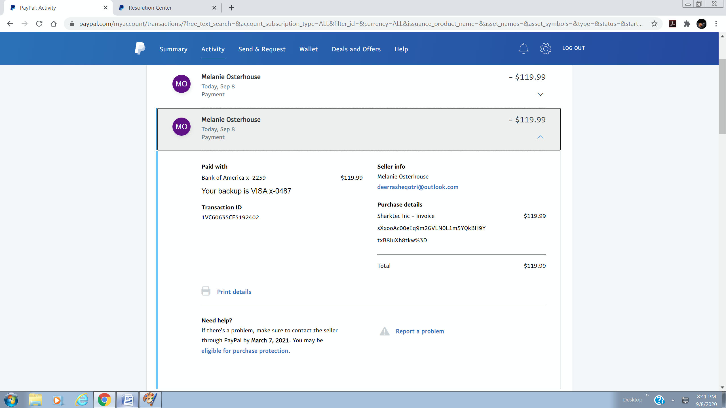
Task: Open the Activity nav item
Action: 213,49
